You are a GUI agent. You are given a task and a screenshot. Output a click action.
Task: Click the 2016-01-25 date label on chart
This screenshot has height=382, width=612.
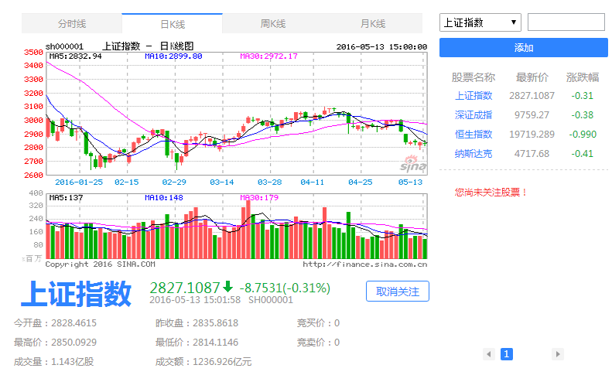78,182
